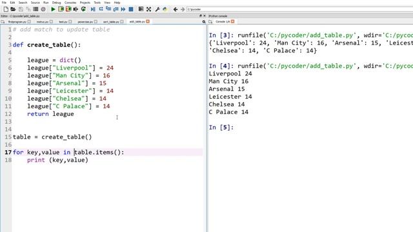Switch to sort_table.py editor tab
This screenshot has height=232, width=413.
pos(111,22)
